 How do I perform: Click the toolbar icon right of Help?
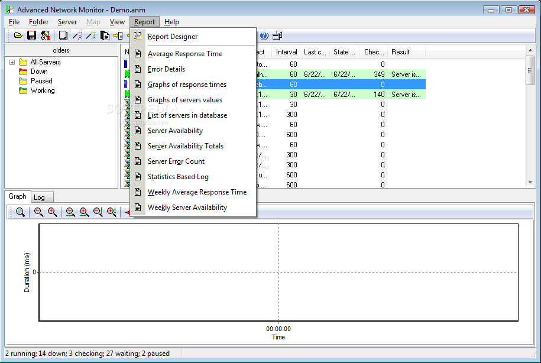(x=277, y=35)
